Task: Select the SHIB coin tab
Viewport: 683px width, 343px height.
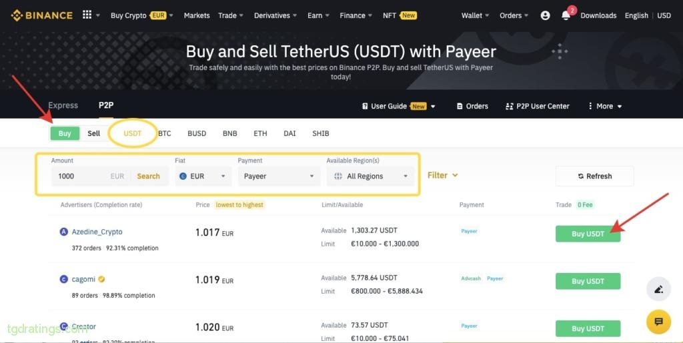Action: [x=321, y=133]
